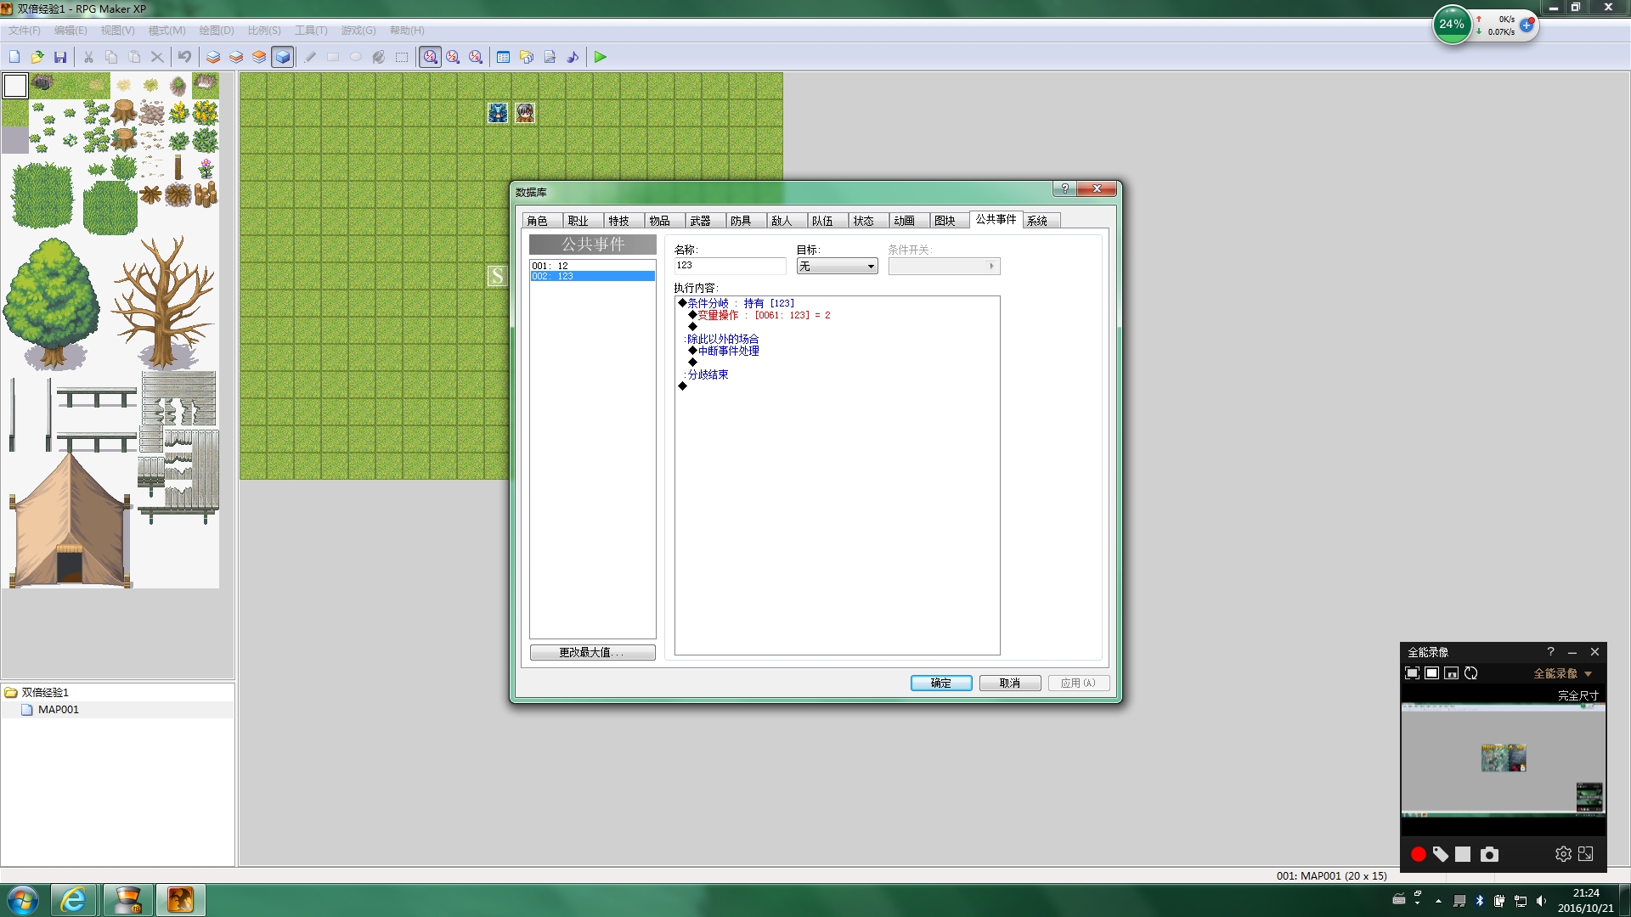Click the recorder tag marker icon
The height and width of the screenshot is (917, 1631).
[x=1441, y=854]
